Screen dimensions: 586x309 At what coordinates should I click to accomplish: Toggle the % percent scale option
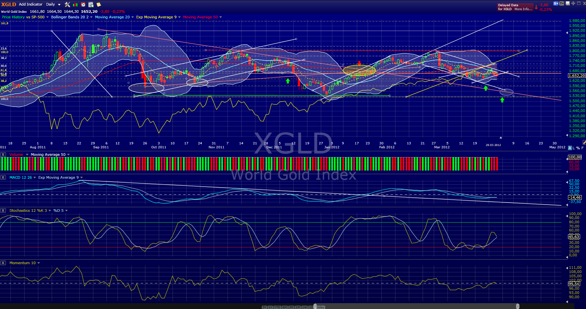tap(578, 148)
